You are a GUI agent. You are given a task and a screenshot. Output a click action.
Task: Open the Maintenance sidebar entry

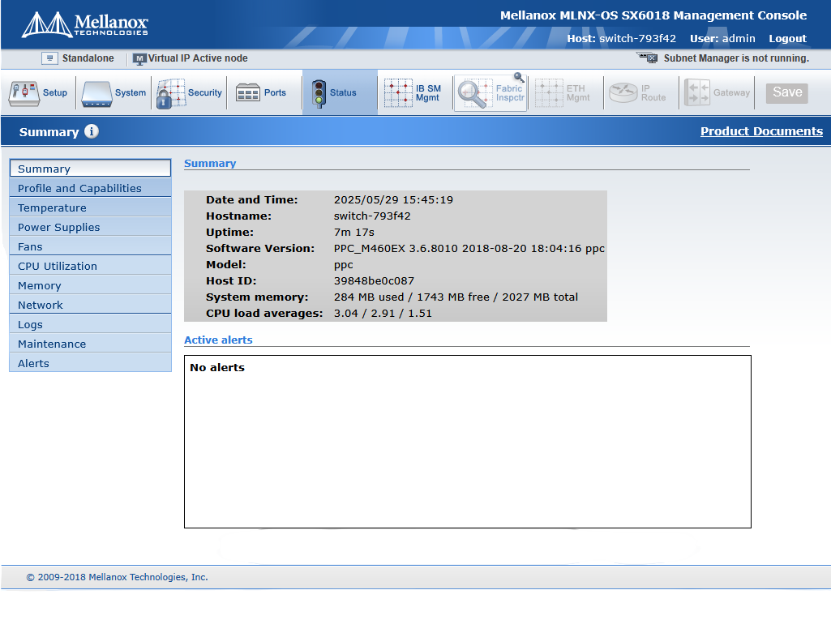90,344
